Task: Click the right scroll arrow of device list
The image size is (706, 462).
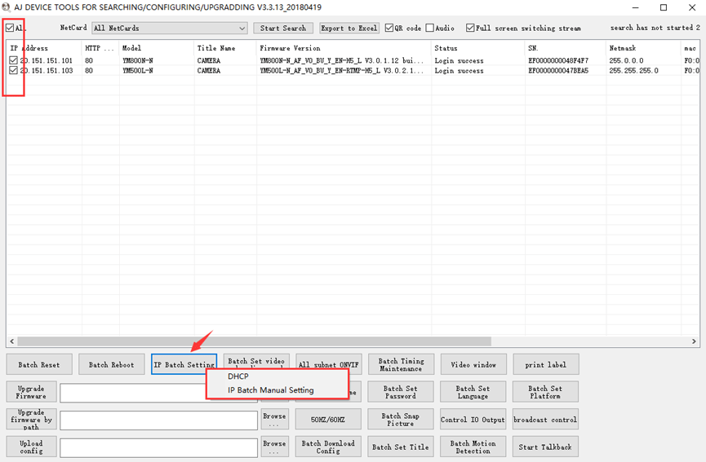Action: [695, 341]
